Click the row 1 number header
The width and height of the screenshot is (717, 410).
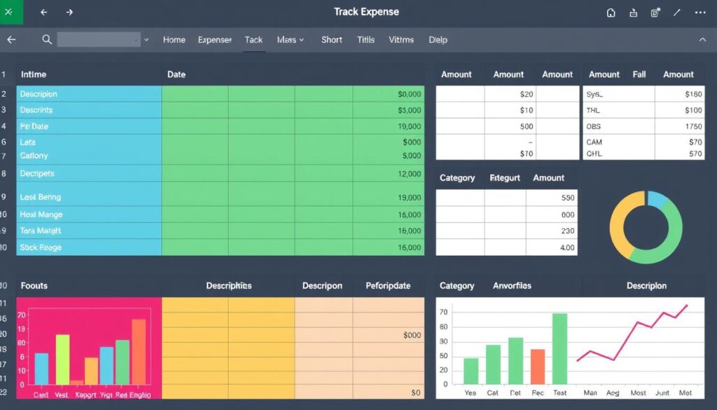(x=4, y=74)
